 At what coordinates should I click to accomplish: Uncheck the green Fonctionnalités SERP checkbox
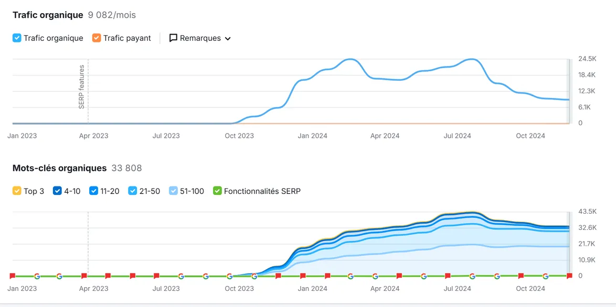pyautogui.click(x=217, y=191)
